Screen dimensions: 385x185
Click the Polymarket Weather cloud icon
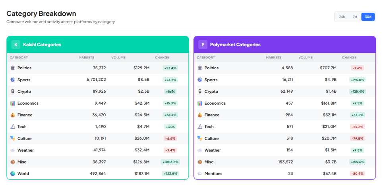(200, 150)
